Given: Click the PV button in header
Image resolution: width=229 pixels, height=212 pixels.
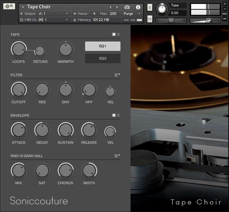Looking at the screenshot, I should [225, 19].
